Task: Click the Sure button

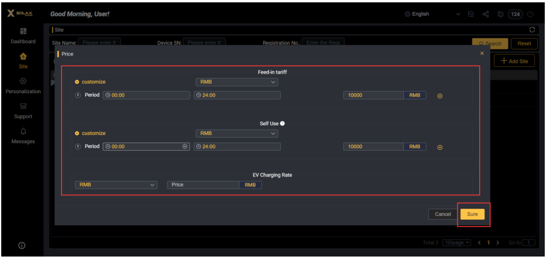Action: click(472, 214)
